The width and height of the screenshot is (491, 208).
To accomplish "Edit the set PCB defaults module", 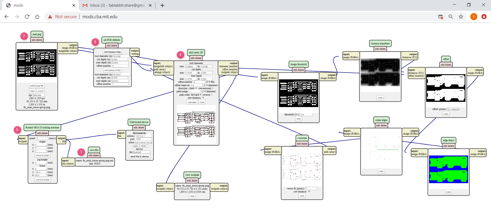I will [x=109, y=46].
